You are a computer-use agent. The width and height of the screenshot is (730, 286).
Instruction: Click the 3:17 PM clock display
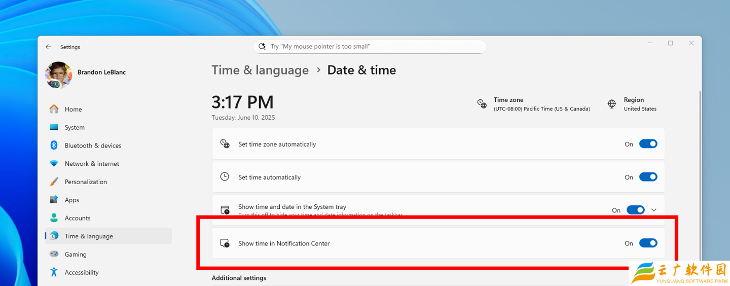click(x=242, y=102)
